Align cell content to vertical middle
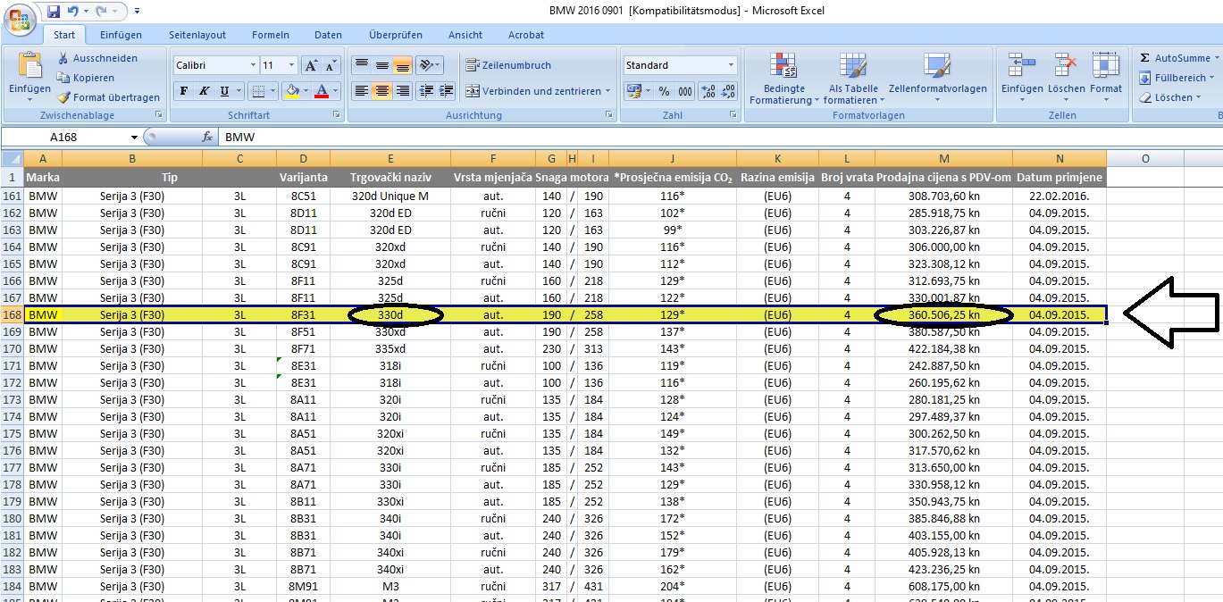This screenshot has height=602, width=1223. 381,65
